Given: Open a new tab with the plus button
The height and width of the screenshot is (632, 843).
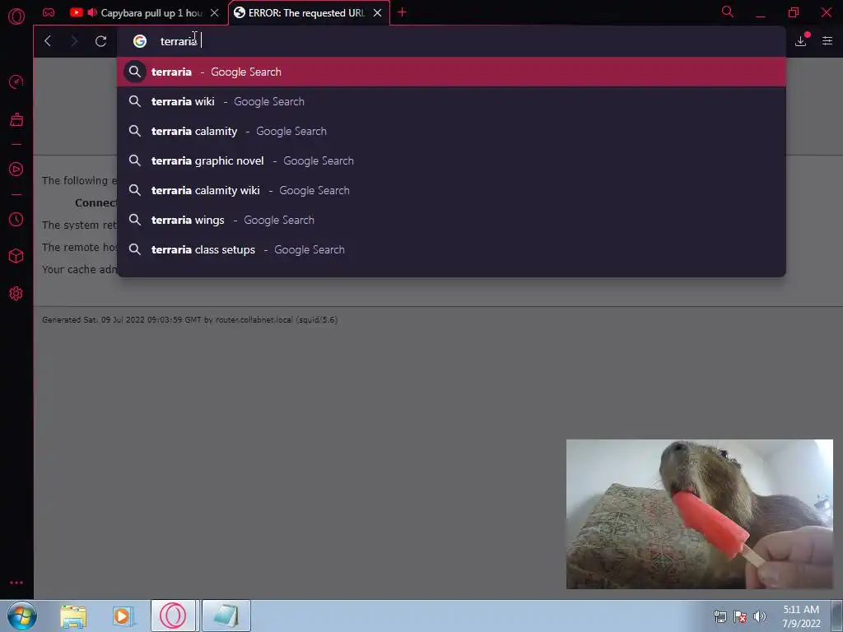Looking at the screenshot, I should coord(402,12).
